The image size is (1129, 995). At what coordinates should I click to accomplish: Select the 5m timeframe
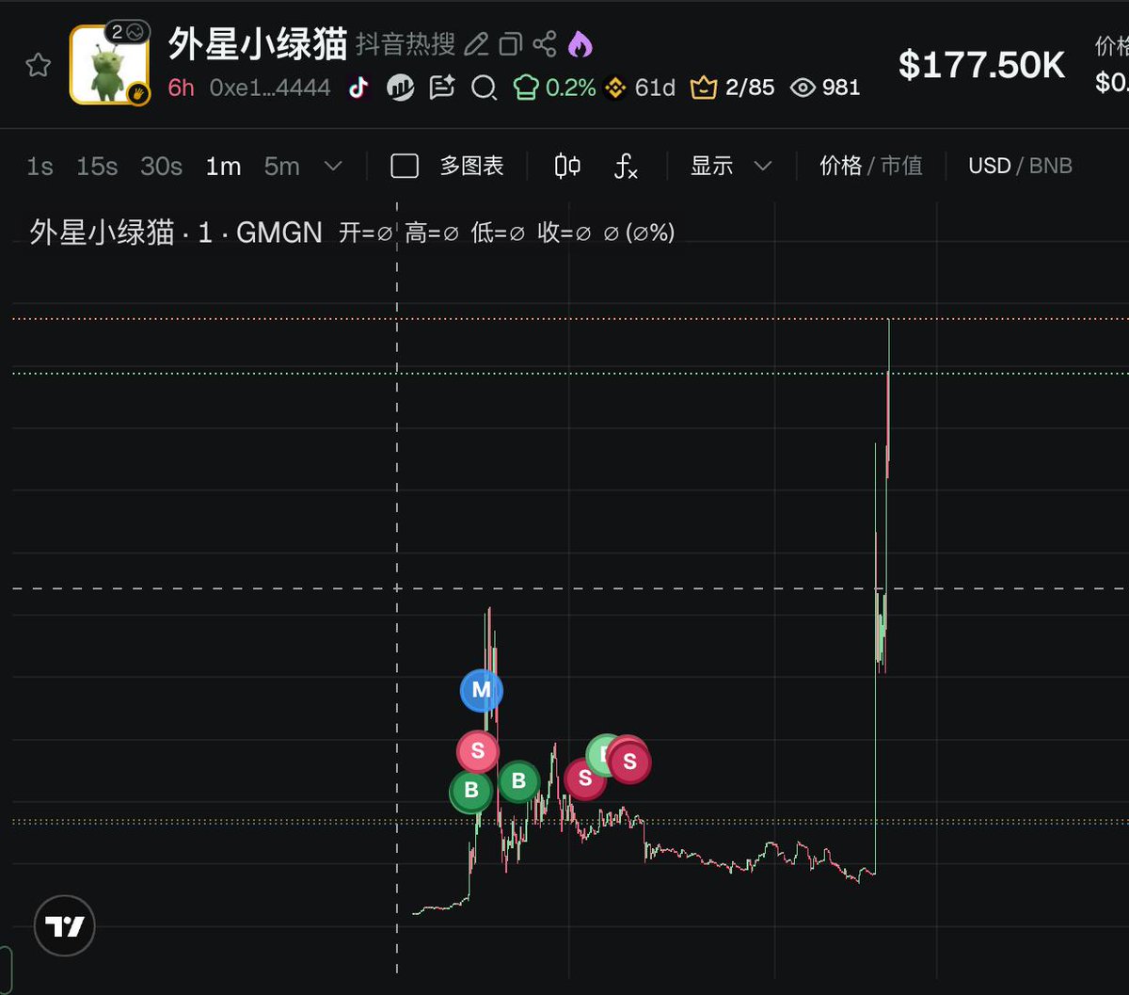(x=280, y=166)
